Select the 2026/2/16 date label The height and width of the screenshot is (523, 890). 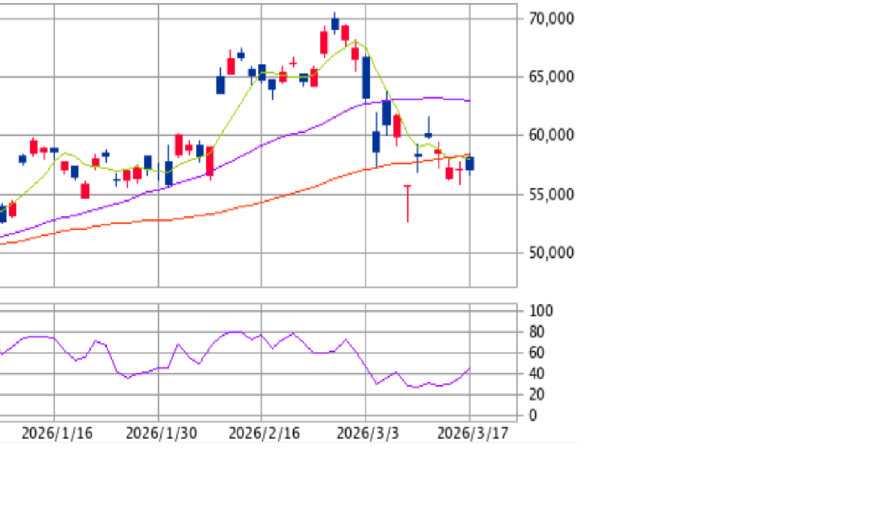[264, 434]
